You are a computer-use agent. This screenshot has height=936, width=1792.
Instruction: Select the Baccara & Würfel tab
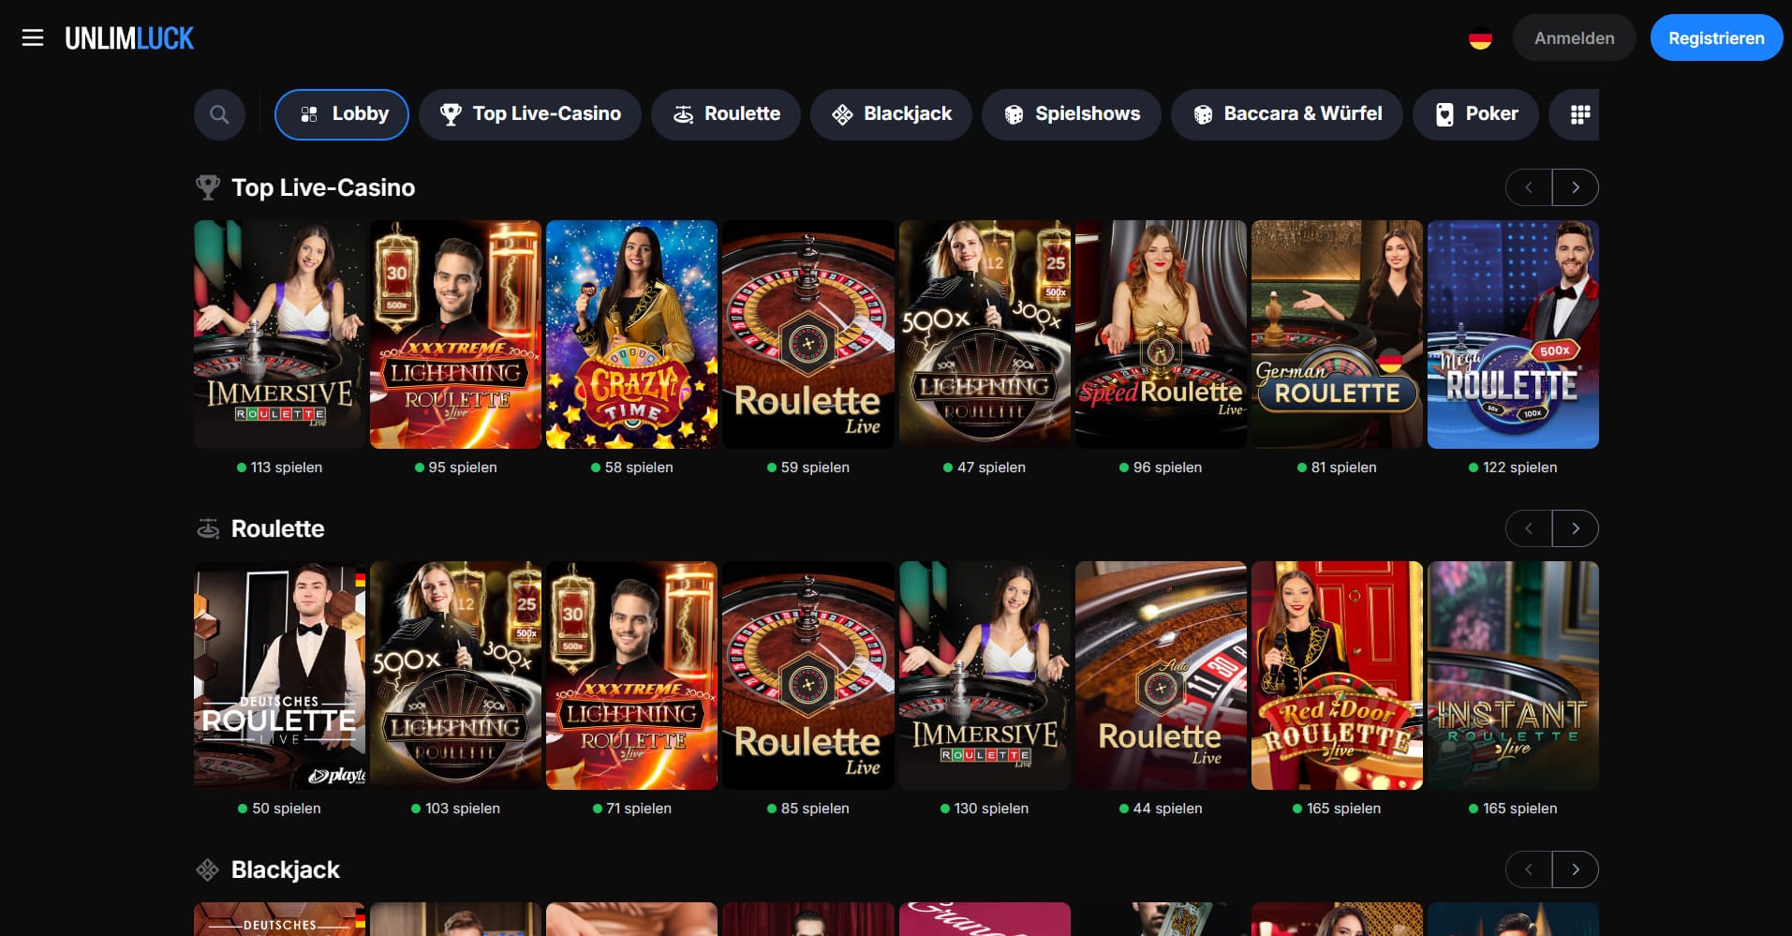[1286, 114]
